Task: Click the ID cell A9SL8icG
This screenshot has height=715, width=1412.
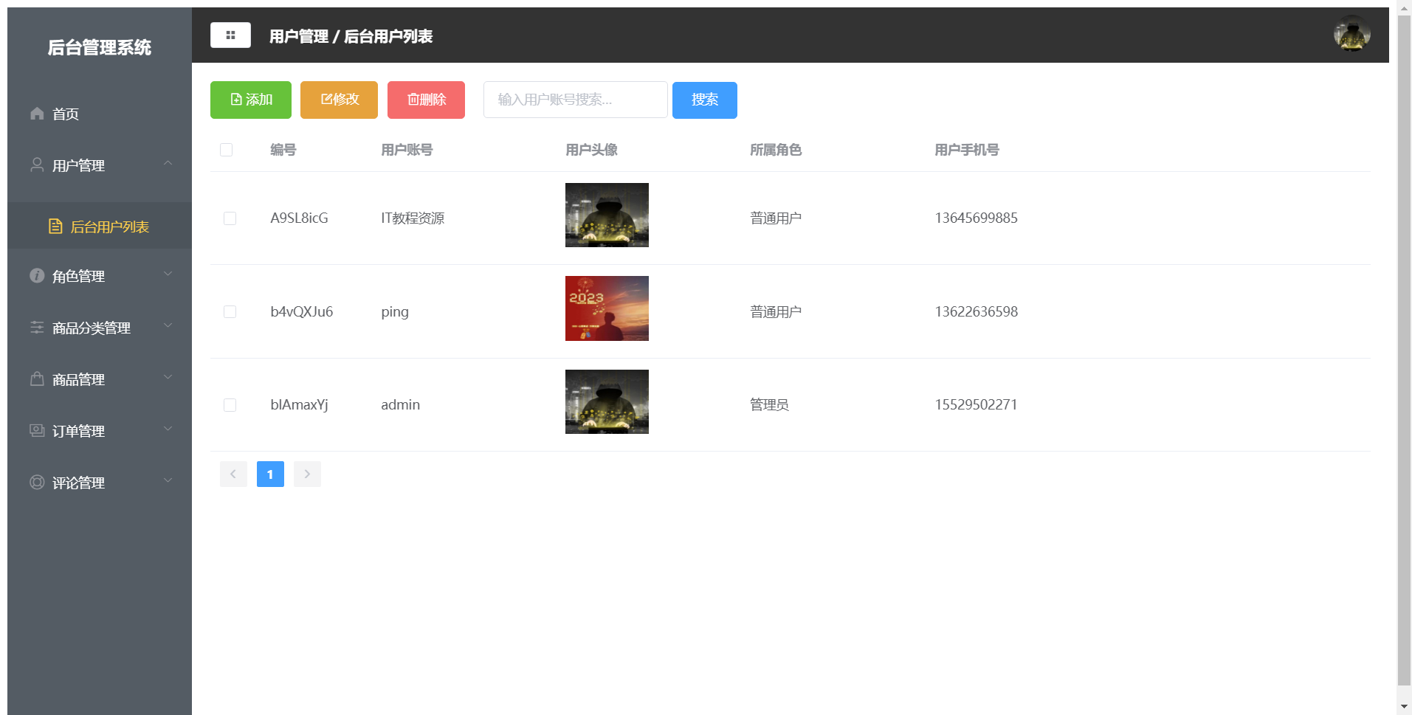Action: 299,218
